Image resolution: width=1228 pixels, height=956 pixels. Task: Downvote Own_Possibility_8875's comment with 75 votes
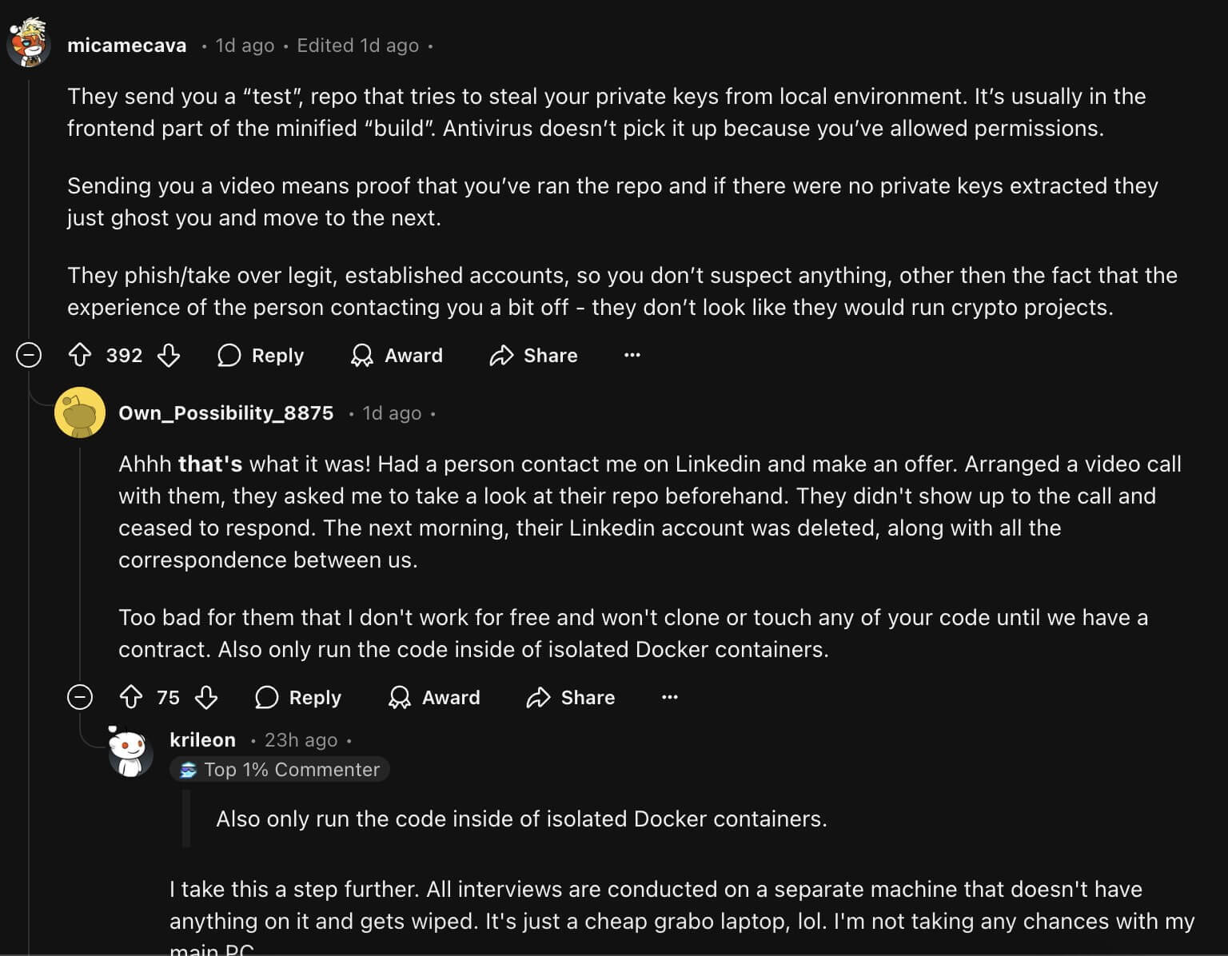click(x=206, y=697)
